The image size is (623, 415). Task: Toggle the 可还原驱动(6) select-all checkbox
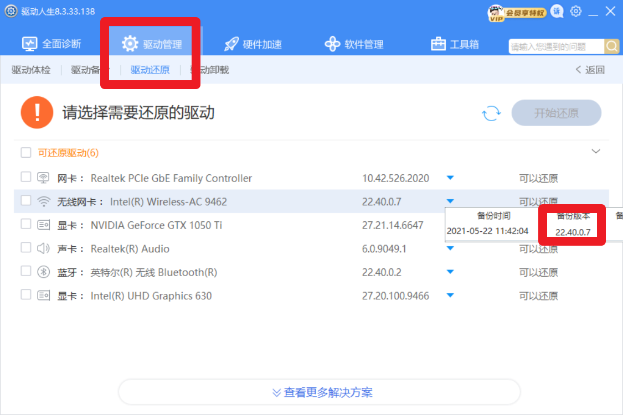pyautogui.click(x=26, y=153)
